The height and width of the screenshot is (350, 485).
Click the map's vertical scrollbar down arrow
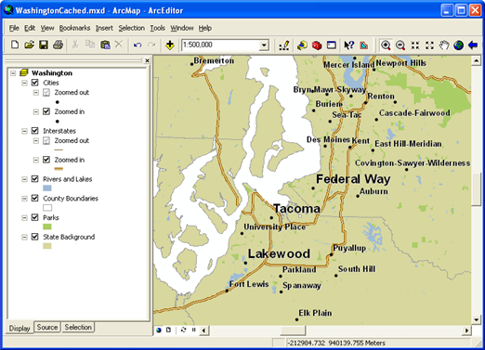[x=476, y=319]
